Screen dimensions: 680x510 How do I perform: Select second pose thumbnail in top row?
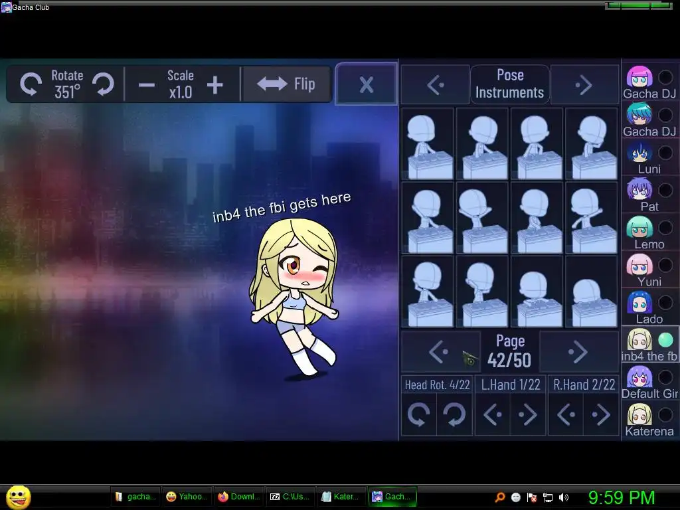point(482,143)
